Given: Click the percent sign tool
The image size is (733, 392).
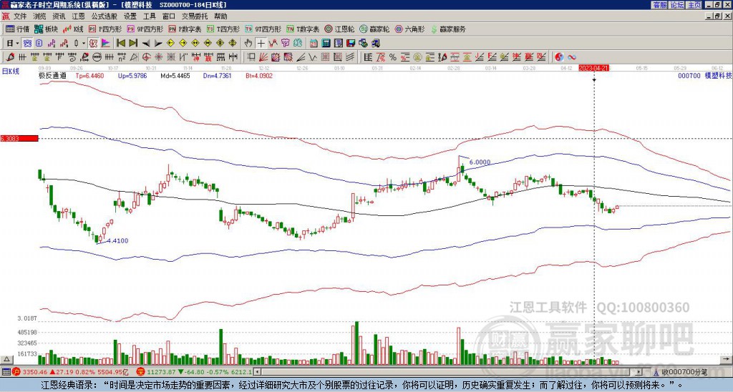Looking at the screenshot, I should (x=393, y=57).
